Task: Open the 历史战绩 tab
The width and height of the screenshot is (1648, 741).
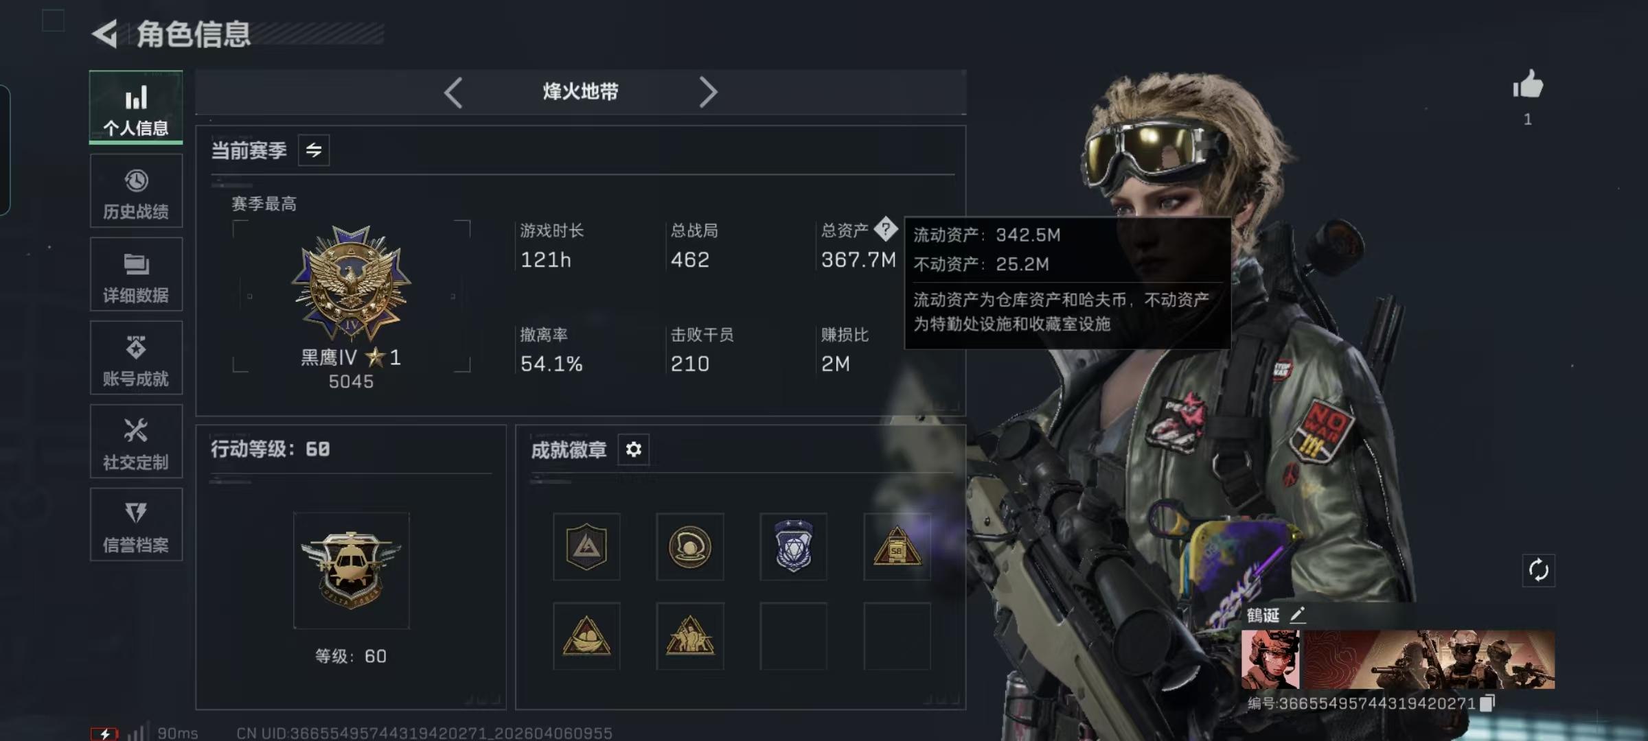Action: point(136,191)
